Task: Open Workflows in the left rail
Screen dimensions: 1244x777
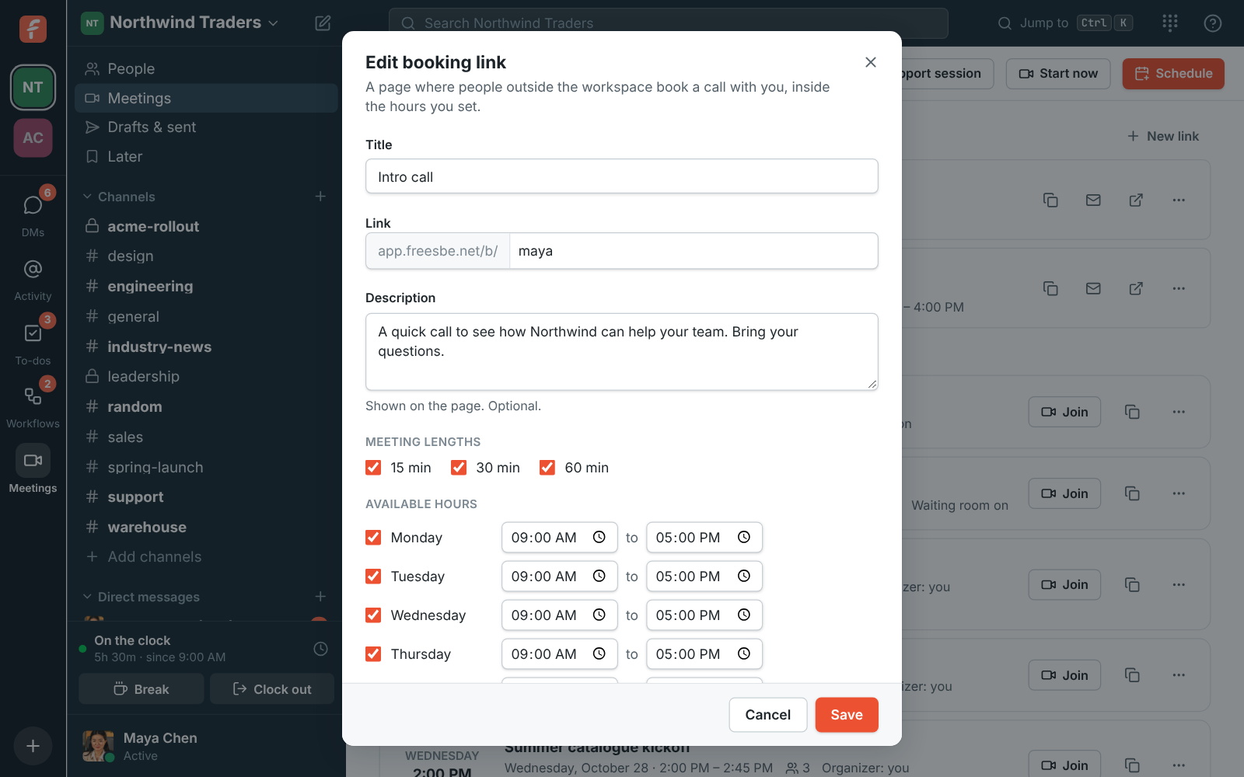Action: coord(33,405)
